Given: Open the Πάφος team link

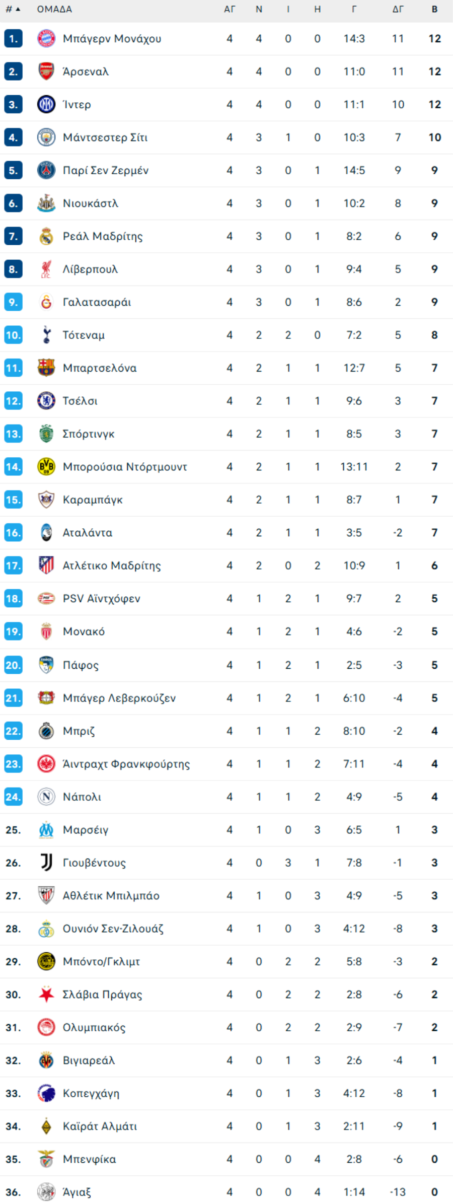Looking at the screenshot, I should point(81,665).
